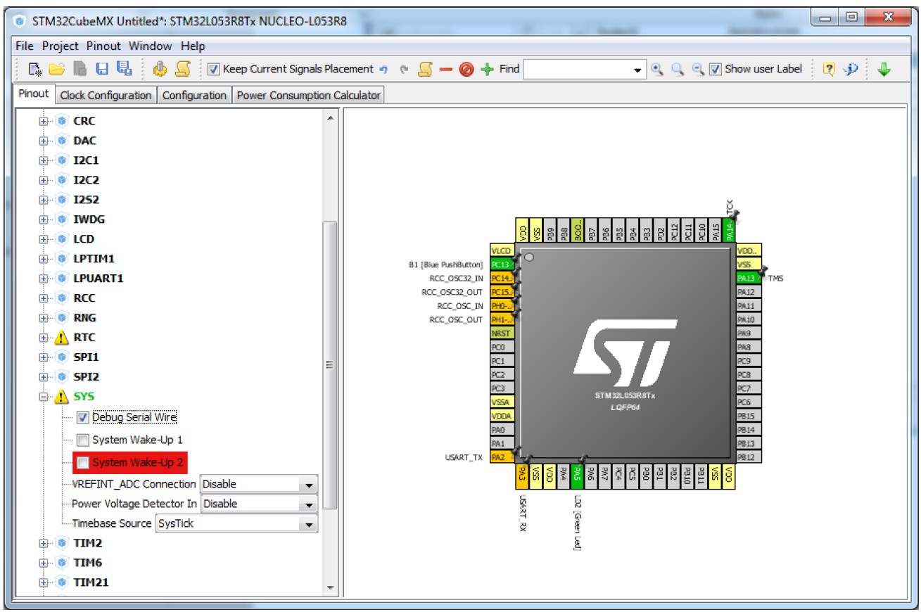This screenshot has width=921, height=612.
Task: Open the Help menu
Action: (x=193, y=46)
